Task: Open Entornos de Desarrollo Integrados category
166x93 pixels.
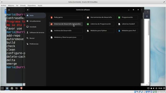Action: point(66,24)
